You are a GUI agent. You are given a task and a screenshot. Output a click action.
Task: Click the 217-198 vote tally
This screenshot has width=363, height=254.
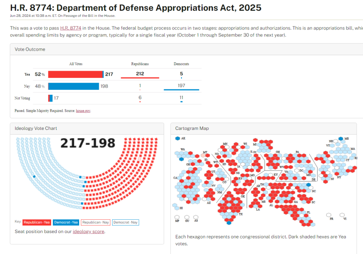click(x=88, y=143)
